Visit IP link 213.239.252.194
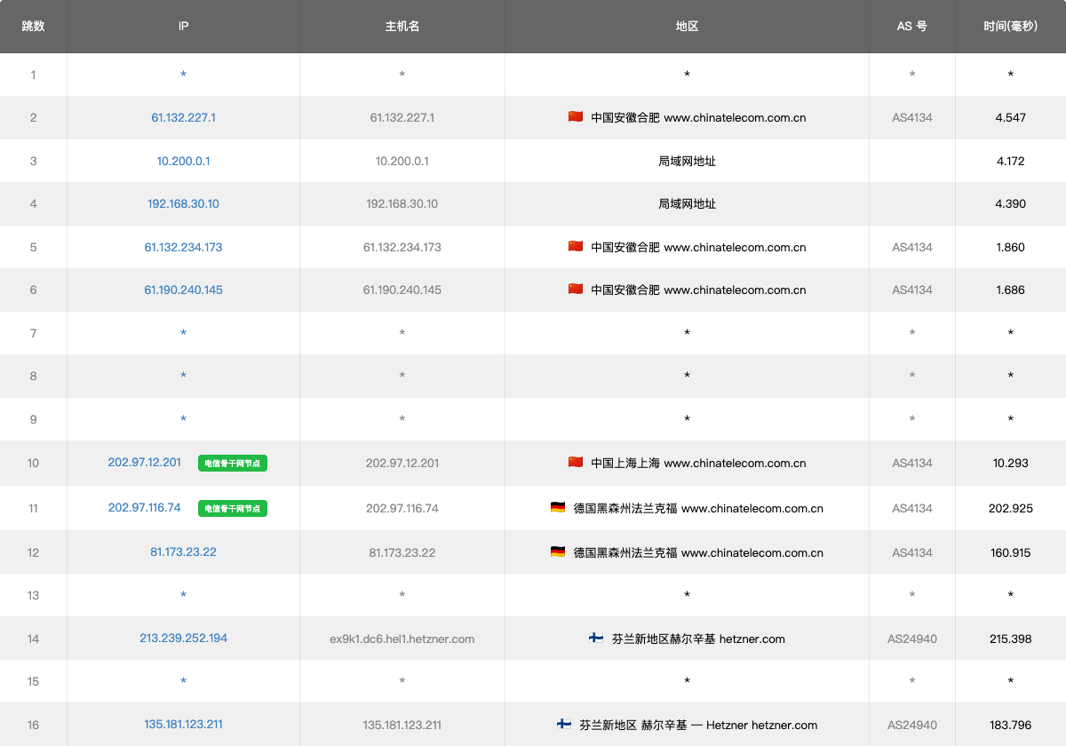This screenshot has width=1066, height=746. [x=183, y=638]
